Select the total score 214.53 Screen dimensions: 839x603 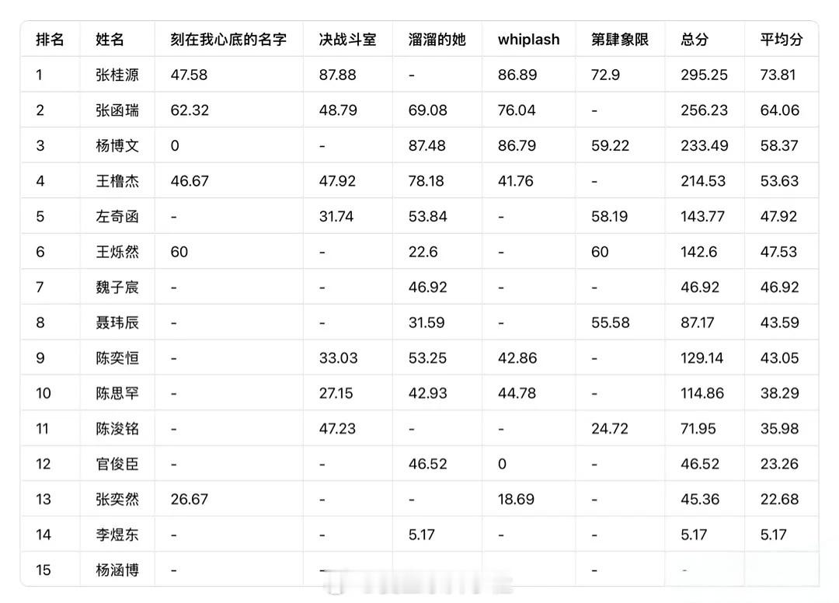[703, 181]
